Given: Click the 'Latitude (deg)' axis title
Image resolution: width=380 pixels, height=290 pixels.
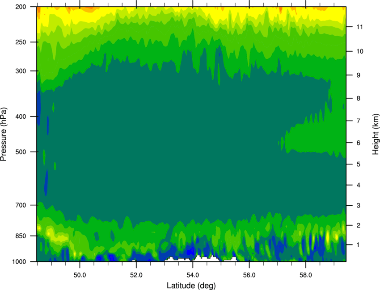Looking at the screenshot, I should pos(191,286).
